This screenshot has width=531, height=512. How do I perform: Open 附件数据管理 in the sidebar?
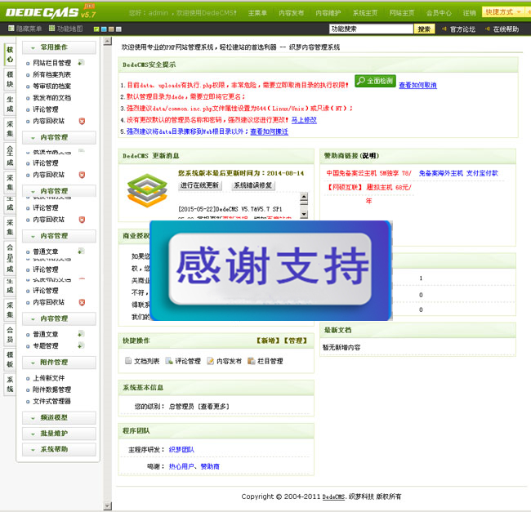point(51,390)
